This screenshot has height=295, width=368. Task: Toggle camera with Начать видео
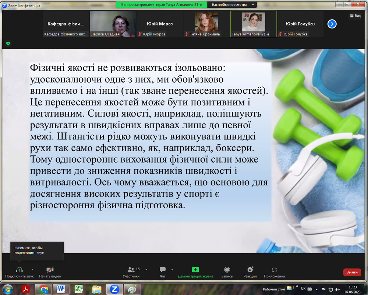pyautogui.click(x=50, y=272)
